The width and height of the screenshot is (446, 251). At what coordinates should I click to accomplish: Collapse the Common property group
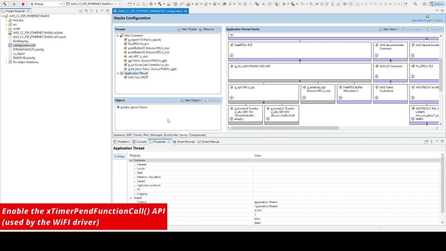click(x=131, y=160)
